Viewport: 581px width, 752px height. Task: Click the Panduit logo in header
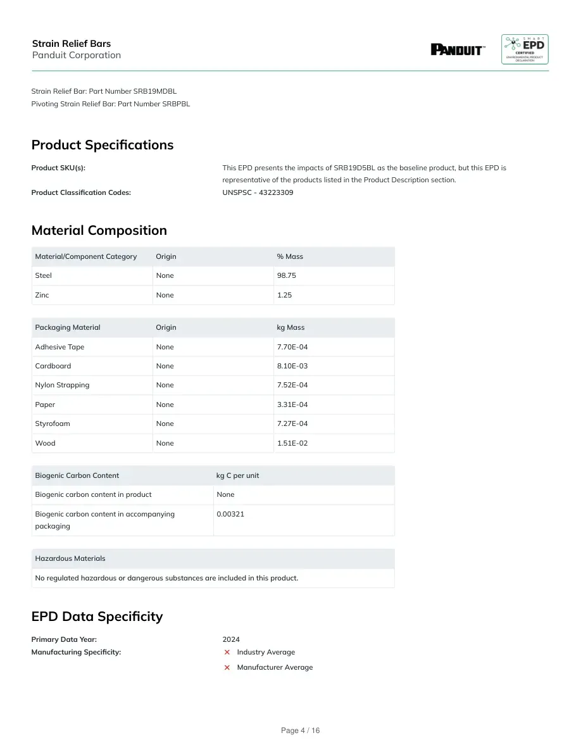click(x=458, y=49)
